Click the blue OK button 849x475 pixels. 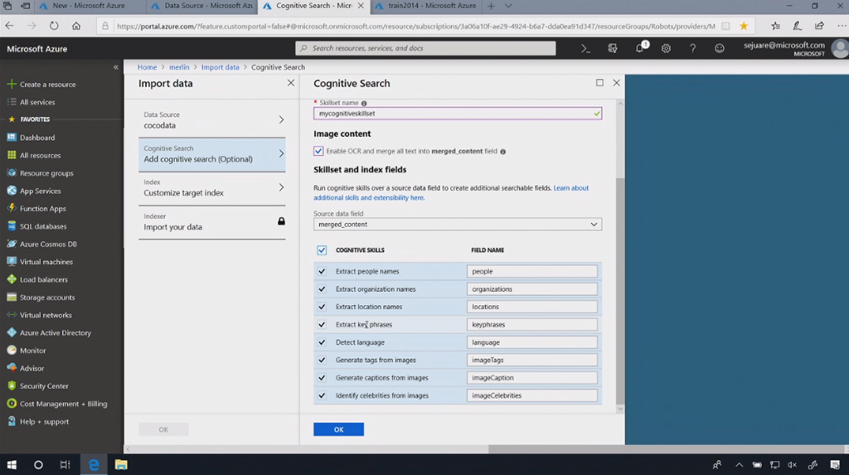[x=338, y=429]
